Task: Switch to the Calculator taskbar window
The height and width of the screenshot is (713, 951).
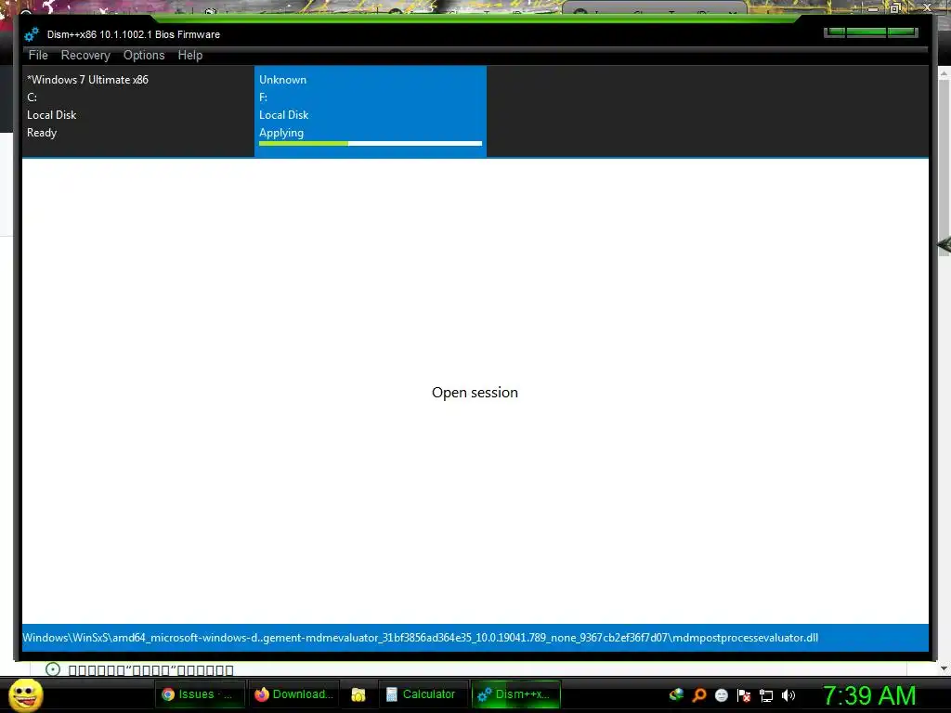Action: [x=422, y=694]
